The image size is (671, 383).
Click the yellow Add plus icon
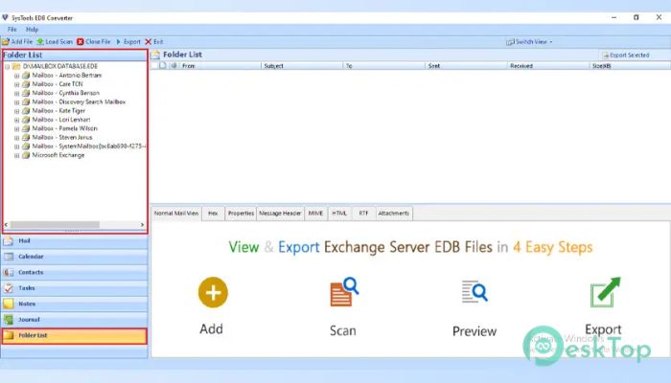(213, 292)
